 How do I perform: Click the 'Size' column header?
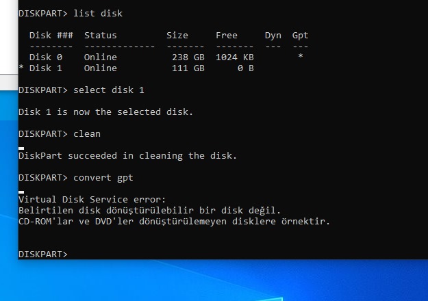pos(177,36)
